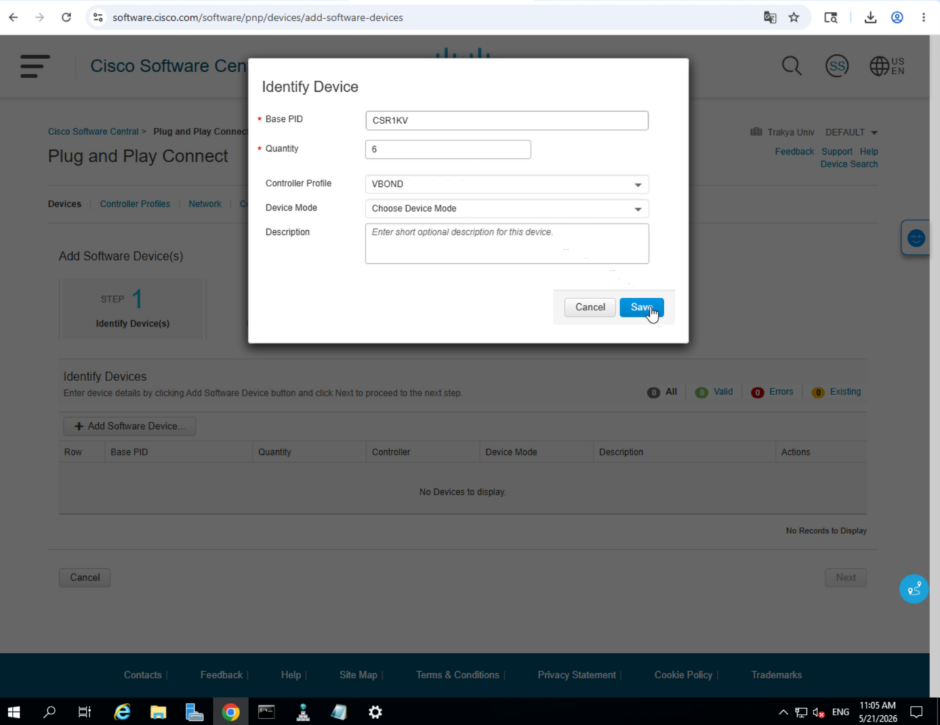Open the top Feedback link
The image size is (940, 725).
click(794, 152)
